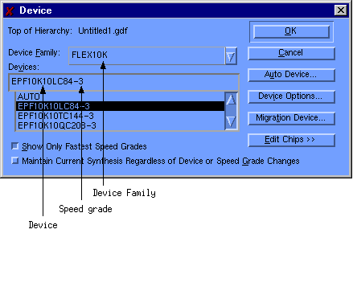The width and height of the screenshot is (353, 303).
Task: Toggle Show Only Fastest Speed Grades checkbox
Action: click(x=15, y=146)
